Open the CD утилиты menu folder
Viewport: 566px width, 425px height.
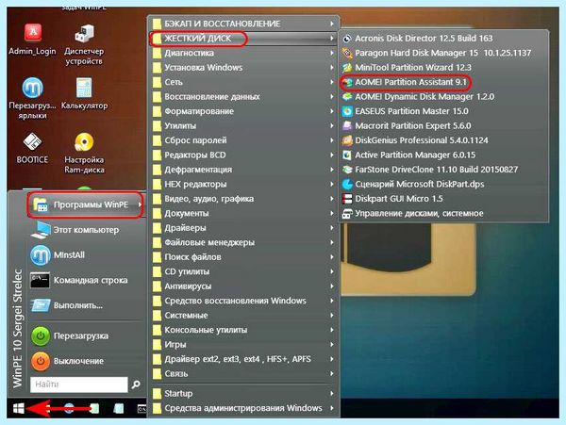click(243, 271)
